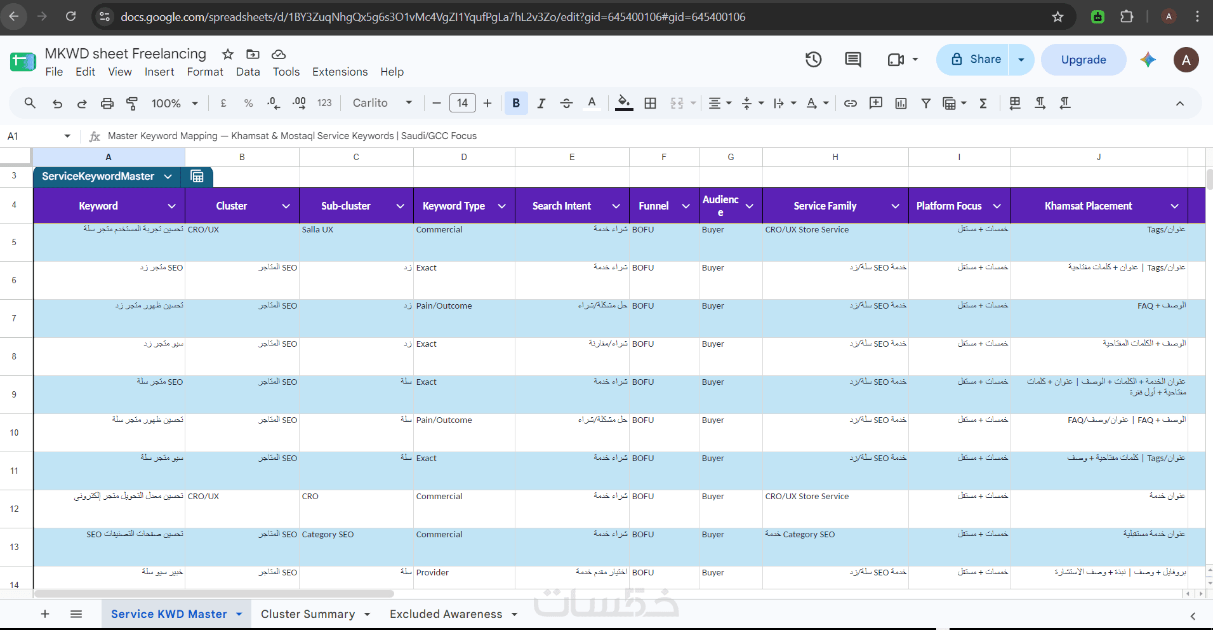Viewport: 1213px width, 630px height.
Task: Undo the last action
Action: [57, 103]
